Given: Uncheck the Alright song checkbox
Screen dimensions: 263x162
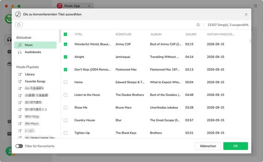Looking at the screenshot, I should click(x=65, y=57).
